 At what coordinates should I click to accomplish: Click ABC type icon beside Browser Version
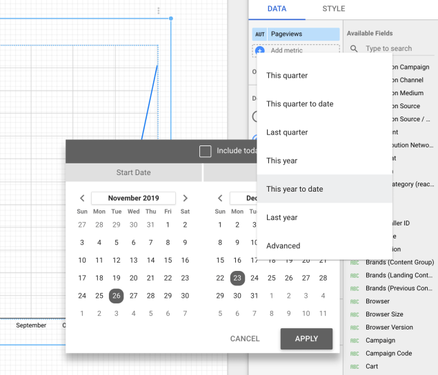pyautogui.click(x=355, y=327)
